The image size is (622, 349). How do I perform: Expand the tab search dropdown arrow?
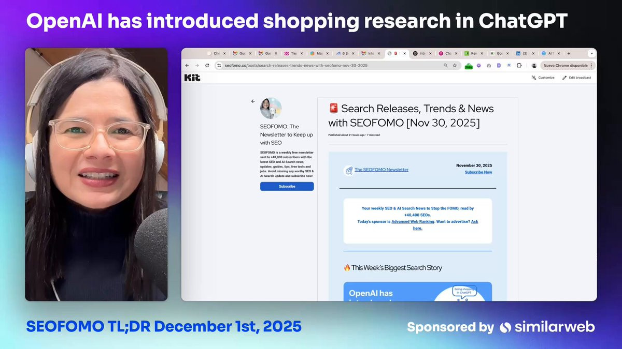point(591,53)
